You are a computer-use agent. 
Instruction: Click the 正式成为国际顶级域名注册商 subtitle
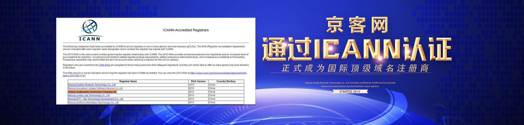click(x=355, y=68)
